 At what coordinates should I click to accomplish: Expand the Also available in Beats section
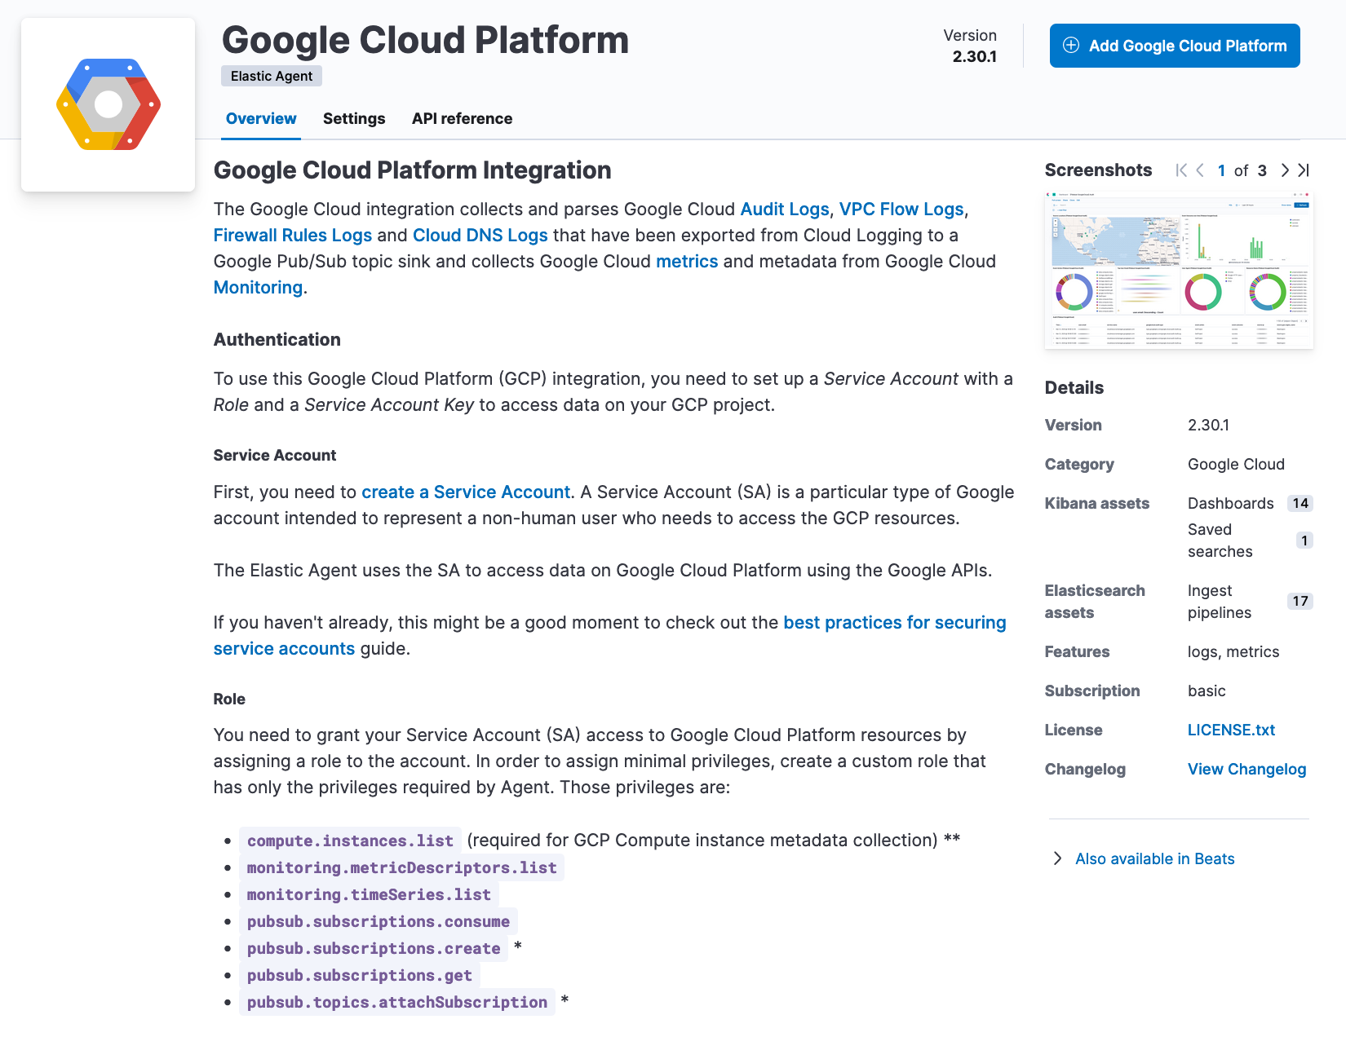click(1058, 858)
